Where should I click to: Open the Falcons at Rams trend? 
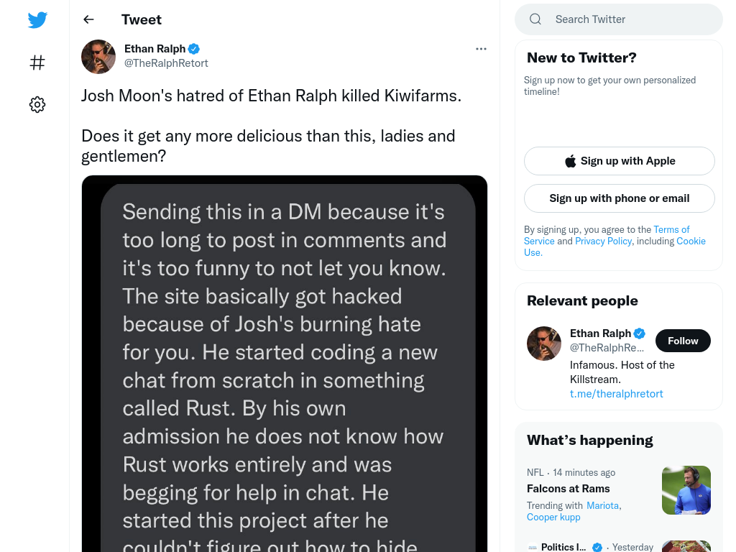tap(568, 489)
